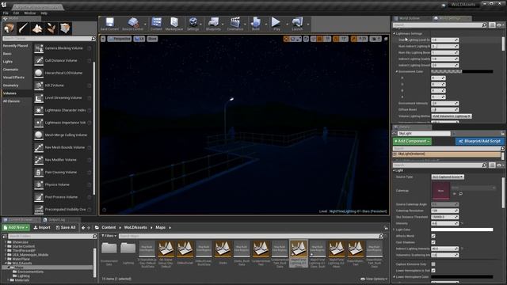Screen dimensions: 507x285
Task: Expand the Light Color property
Action: point(395,230)
